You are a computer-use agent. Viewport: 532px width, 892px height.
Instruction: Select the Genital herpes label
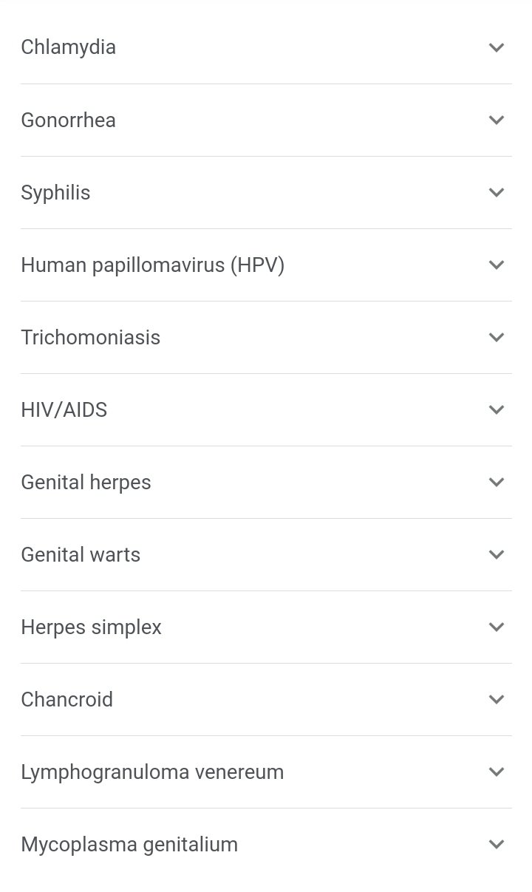[86, 482]
